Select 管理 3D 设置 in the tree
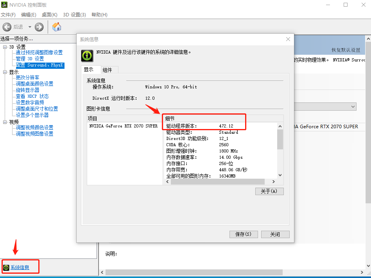The image size is (371, 278). (30, 59)
